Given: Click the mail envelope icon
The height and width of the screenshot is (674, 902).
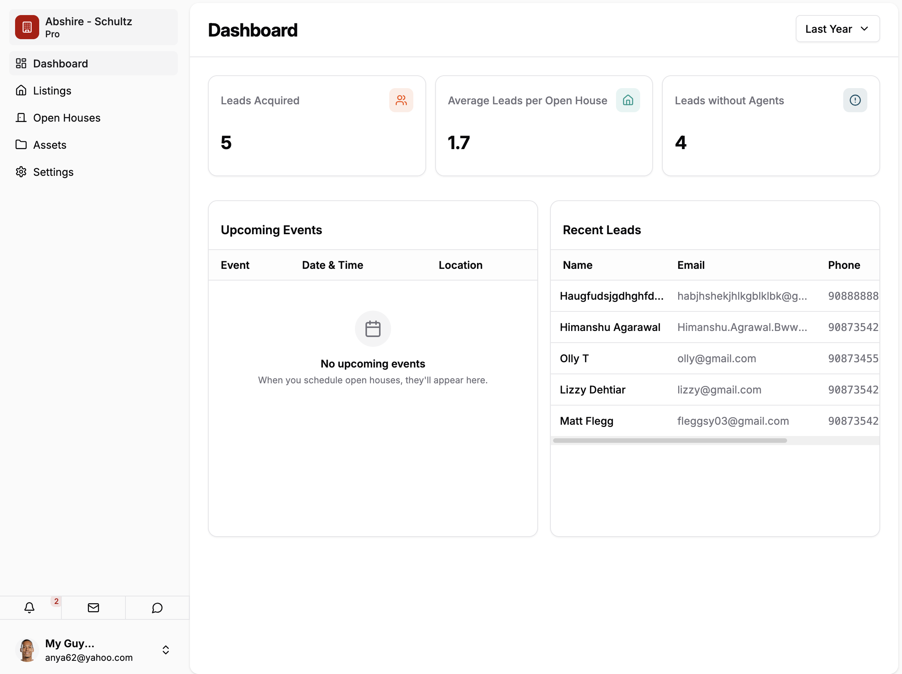Looking at the screenshot, I should coord(93,607).
